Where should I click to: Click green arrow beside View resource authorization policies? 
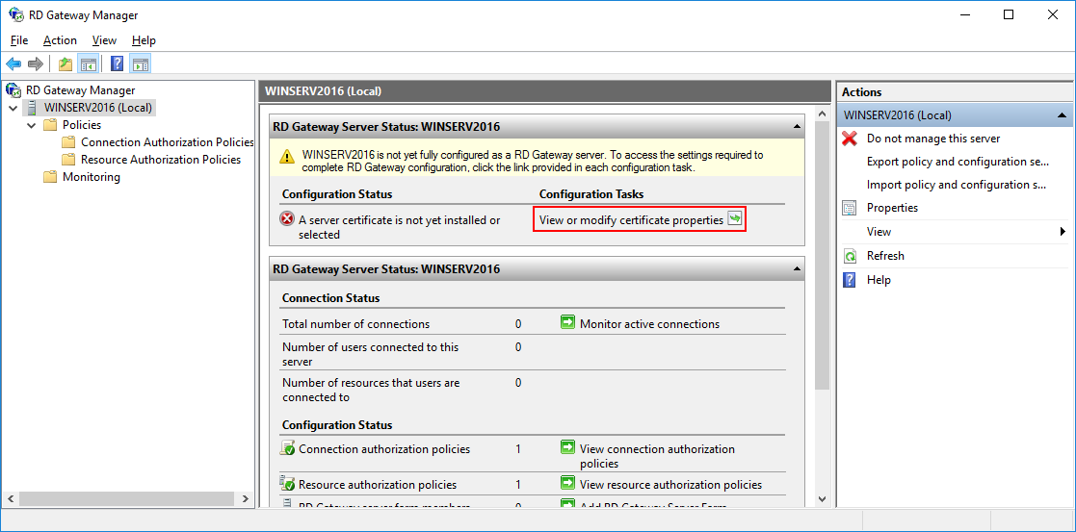(567, 484)
